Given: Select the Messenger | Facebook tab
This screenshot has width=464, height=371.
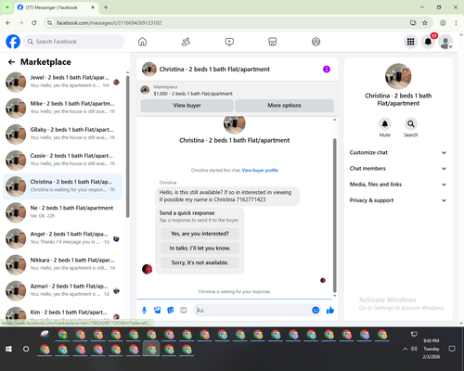Looking at the screenshot, I should click(57, 7).
